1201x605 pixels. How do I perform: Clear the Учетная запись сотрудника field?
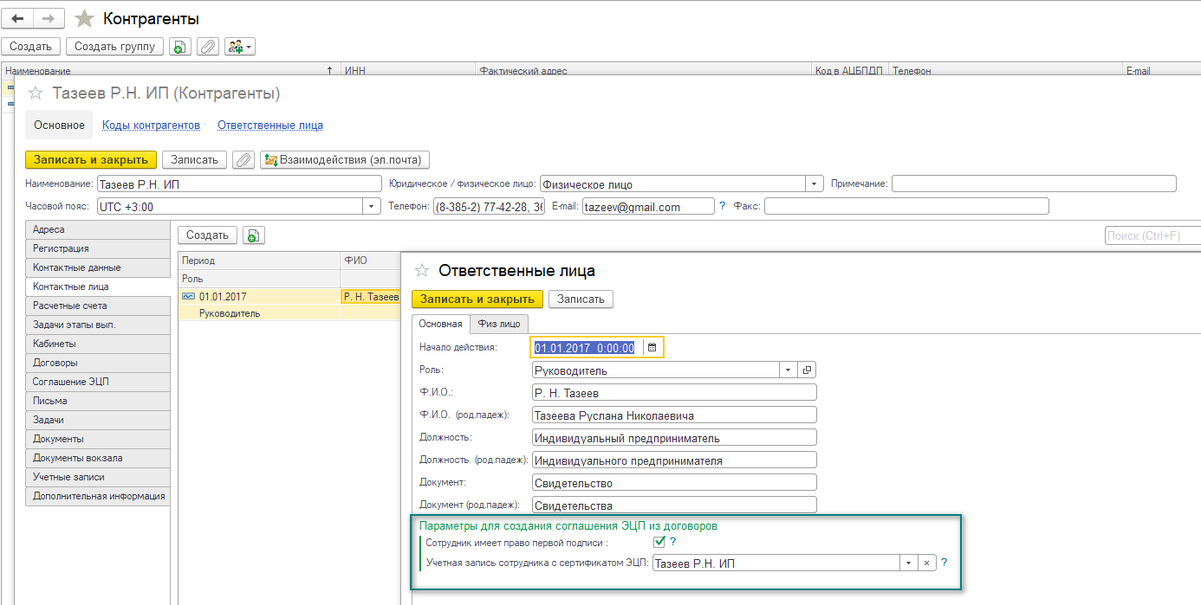(x=926, y=563)
